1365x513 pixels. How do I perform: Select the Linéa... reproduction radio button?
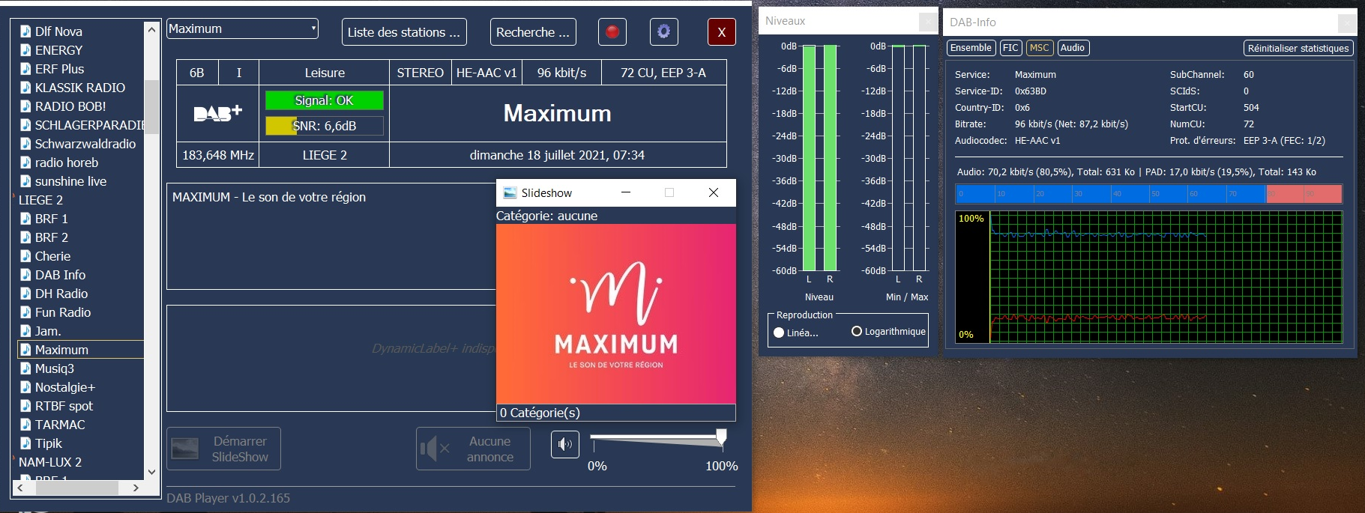779,333
